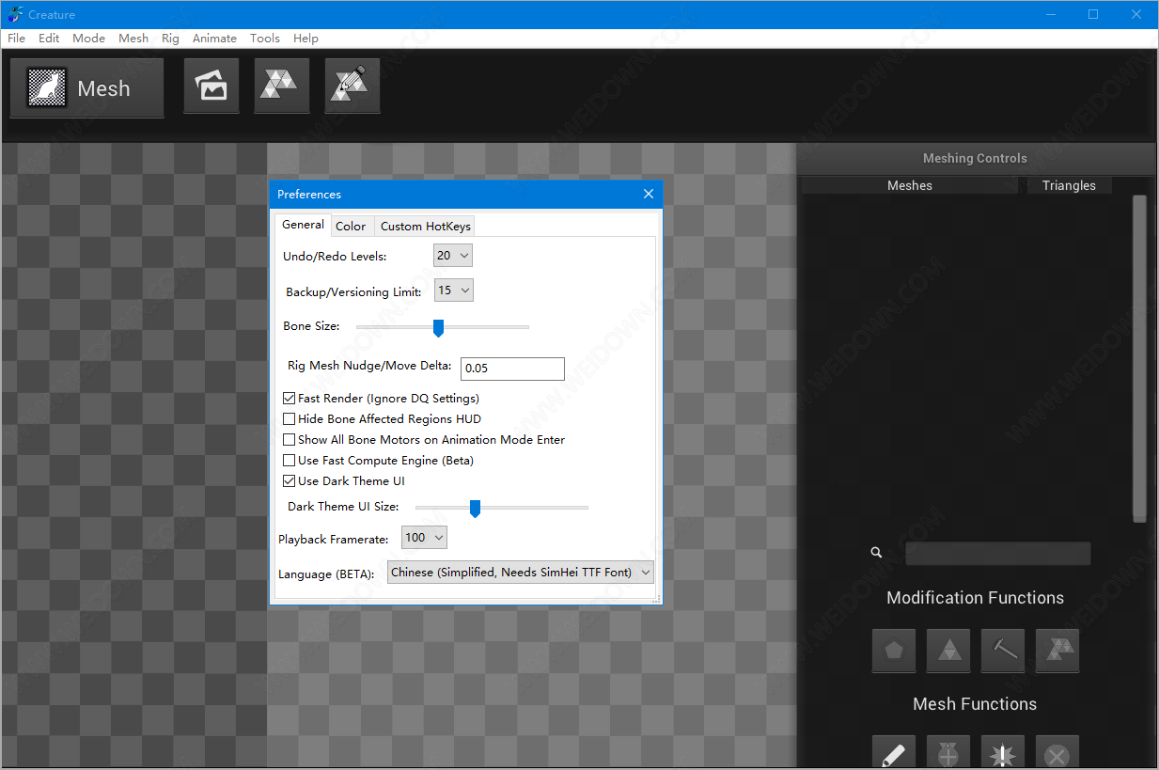The width and height of the screenshot is (1159, 770).
Task: Select the triangle mesh generation icon
Action: click(282, 86)
